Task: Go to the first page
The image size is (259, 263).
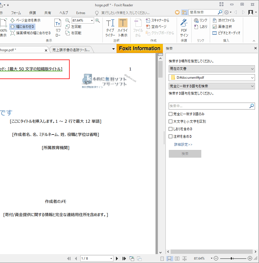Action: pos(69,258)
